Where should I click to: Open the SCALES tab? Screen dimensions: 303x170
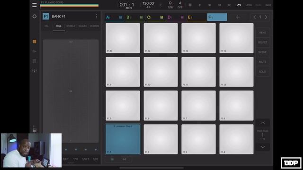[82, 26]
